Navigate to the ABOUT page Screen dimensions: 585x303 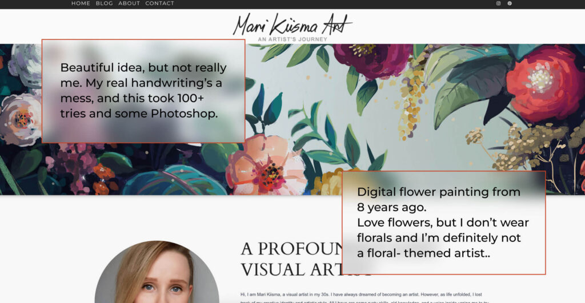tap(129, 3)
